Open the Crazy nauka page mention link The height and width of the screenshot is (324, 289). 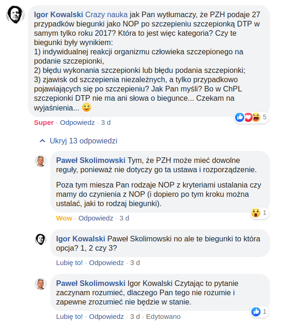pyautogui.click(x=107, y=15)
